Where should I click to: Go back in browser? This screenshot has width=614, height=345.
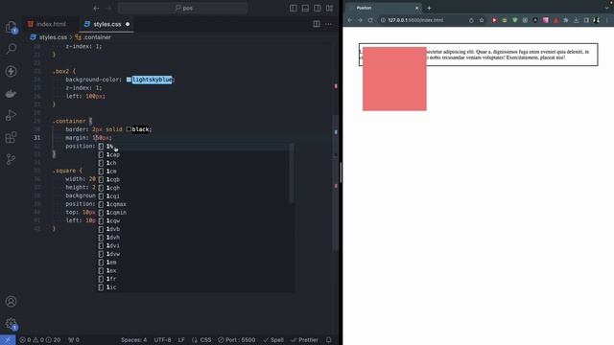[x=349, y=20]
